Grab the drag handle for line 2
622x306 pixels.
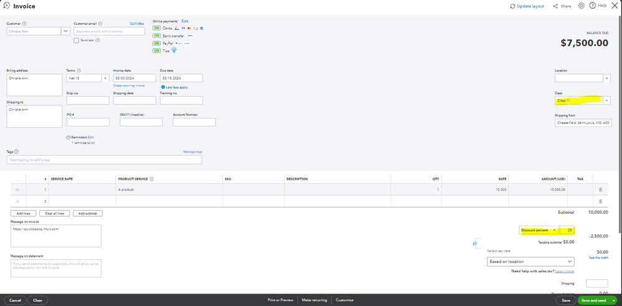[x=17, y=201]
